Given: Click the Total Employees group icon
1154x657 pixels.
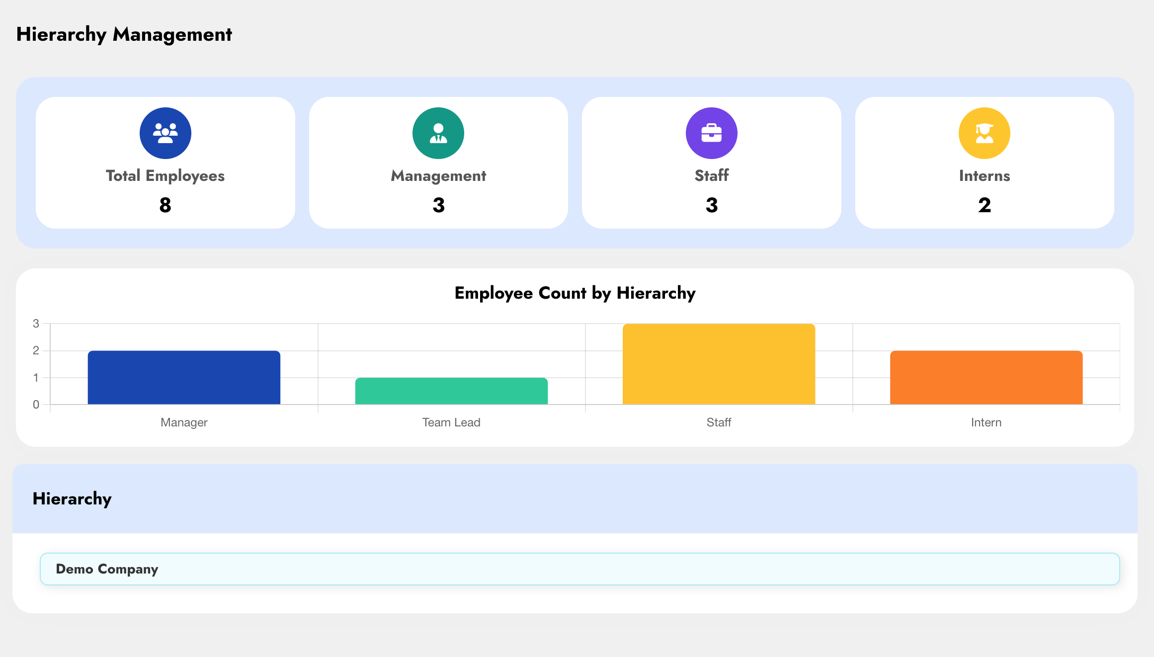Looking at the screenshot, I should coord(165,133).
